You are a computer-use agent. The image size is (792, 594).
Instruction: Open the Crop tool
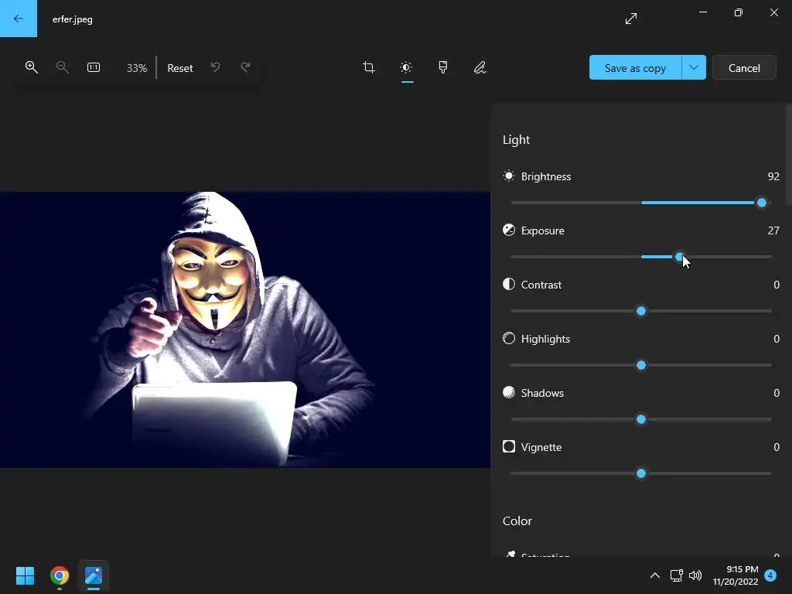click(369, 67)
